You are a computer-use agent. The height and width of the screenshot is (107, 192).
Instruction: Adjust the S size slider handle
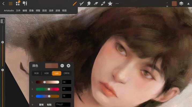[3, 42]
